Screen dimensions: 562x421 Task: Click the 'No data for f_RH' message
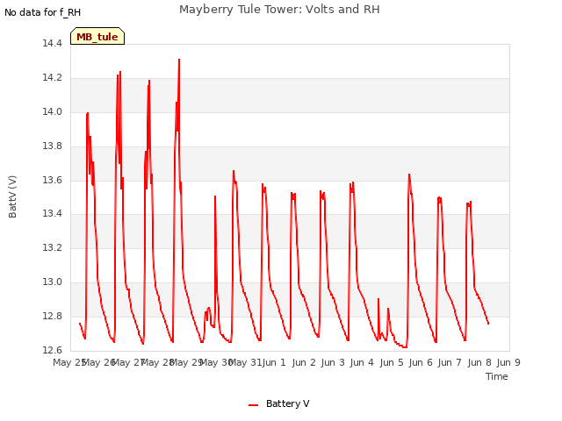click(43, 12)
